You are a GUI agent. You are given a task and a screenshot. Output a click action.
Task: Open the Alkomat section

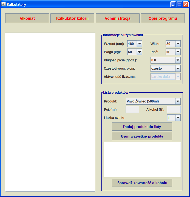click(x=27, y=18)
